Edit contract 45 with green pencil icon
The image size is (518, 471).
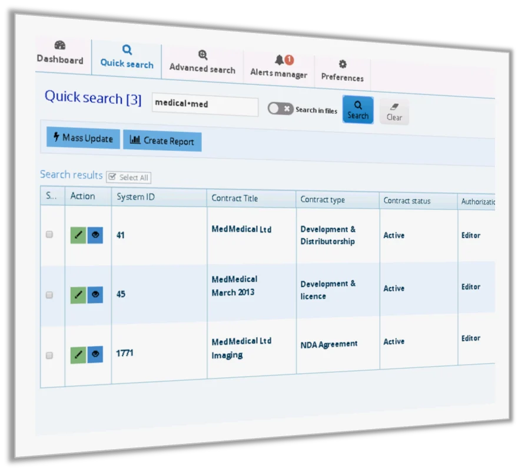point(78,295)
